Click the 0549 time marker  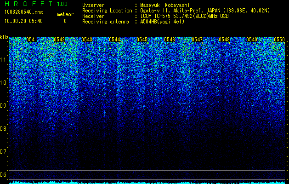252,40
